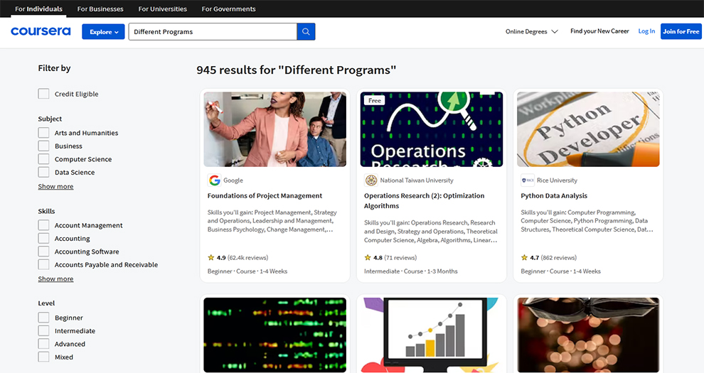Click the Free badge on Operations Research
The image size is (704, 373).
375,100
